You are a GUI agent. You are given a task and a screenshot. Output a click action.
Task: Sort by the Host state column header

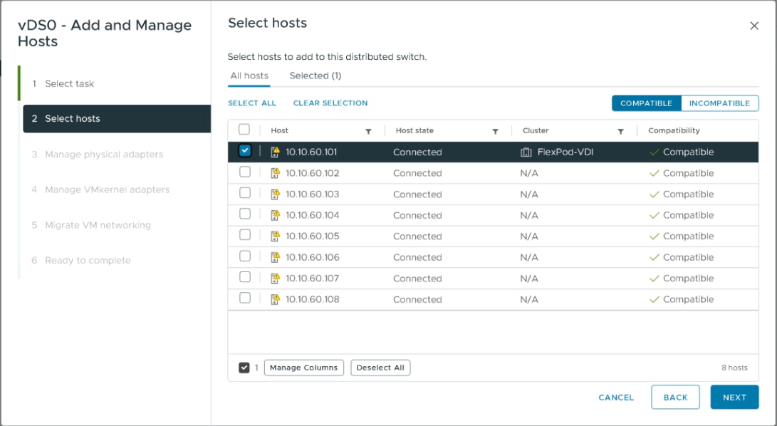414,130
